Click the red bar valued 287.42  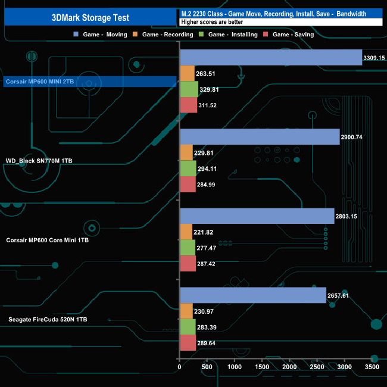[x=188, y=263]
